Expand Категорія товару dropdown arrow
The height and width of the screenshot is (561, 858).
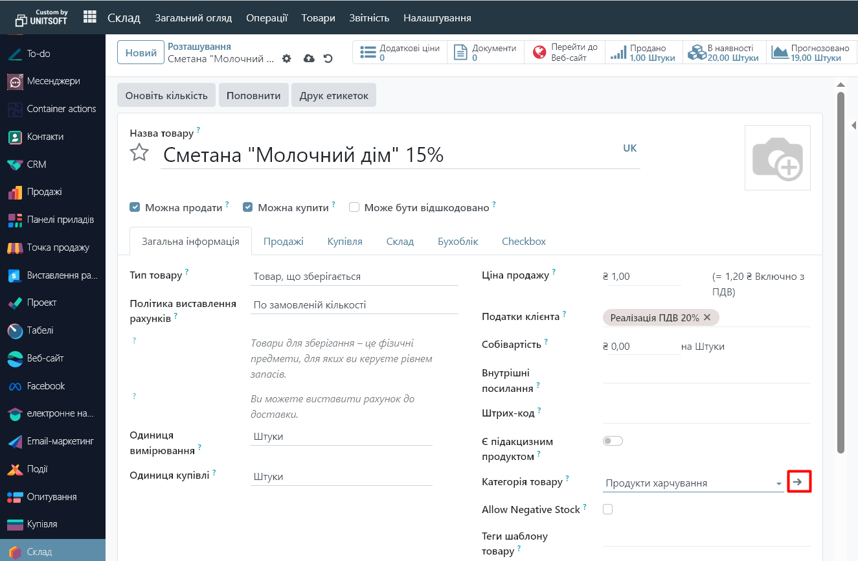(778, 484)
